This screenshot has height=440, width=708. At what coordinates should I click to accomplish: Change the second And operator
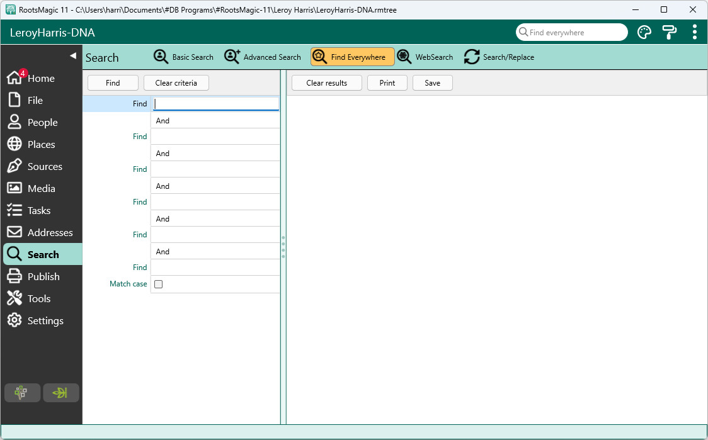coord(215,154)
